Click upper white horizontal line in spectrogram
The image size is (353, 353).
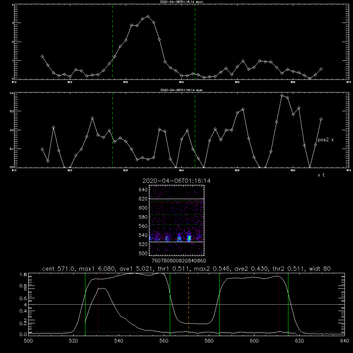coord(177,199)
